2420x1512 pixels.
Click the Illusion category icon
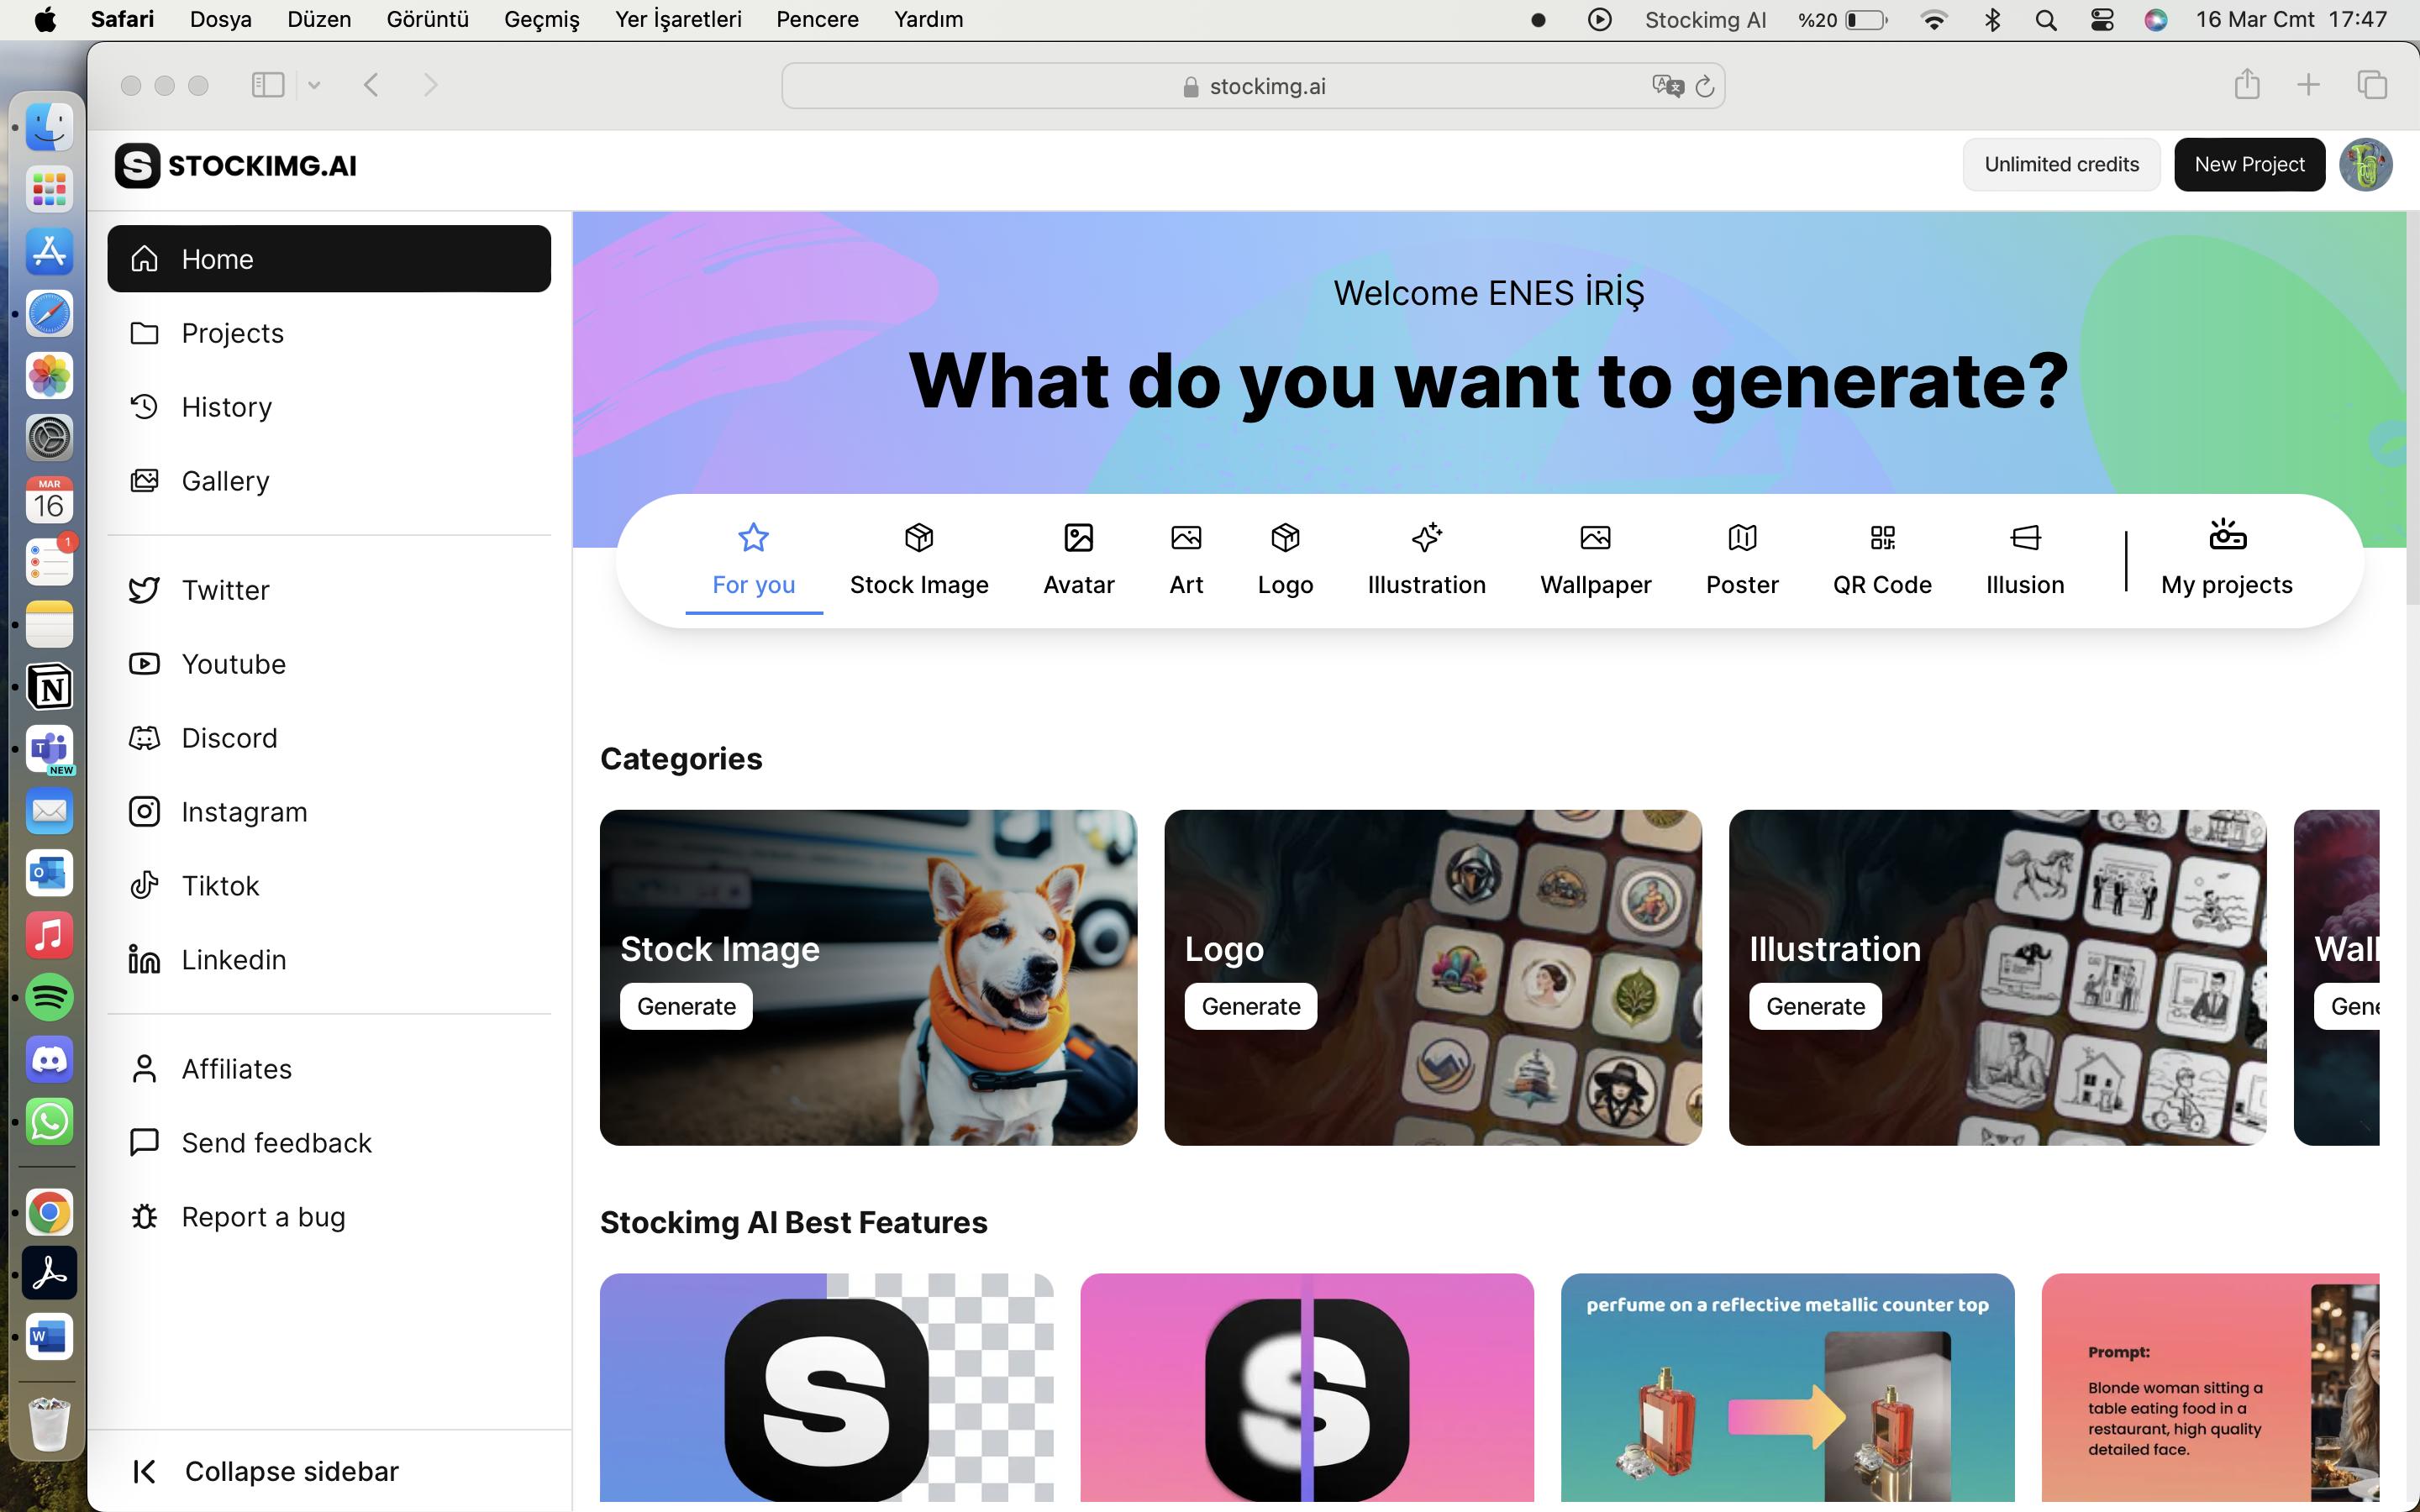click(2026, 537)
